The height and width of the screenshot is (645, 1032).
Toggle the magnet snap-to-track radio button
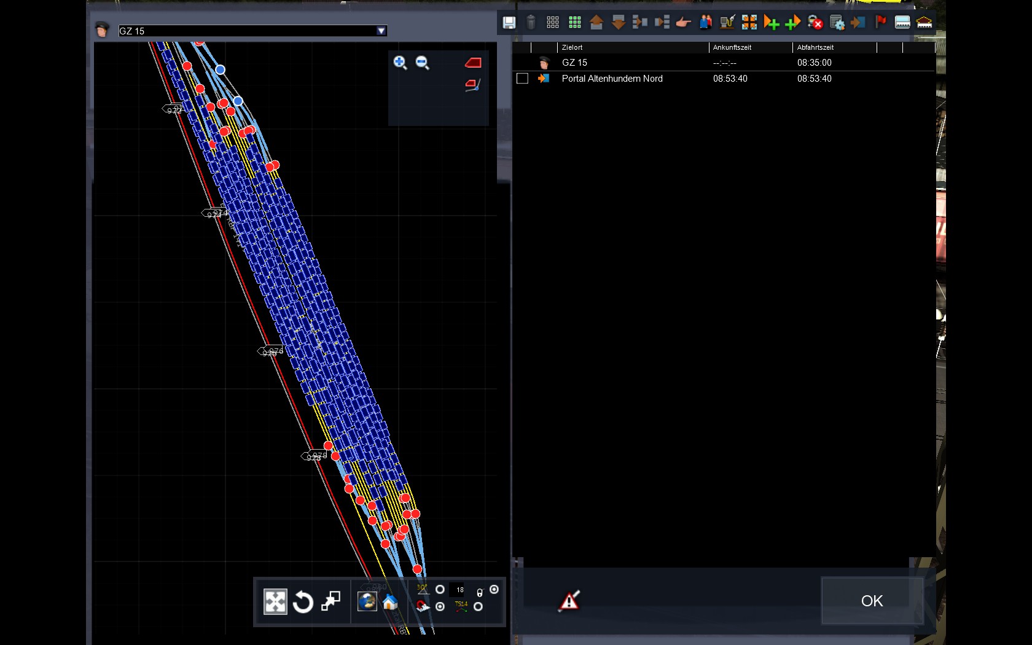[x=440, y=607]
